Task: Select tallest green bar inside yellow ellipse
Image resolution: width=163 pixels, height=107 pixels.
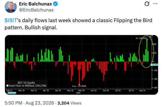Action: pyautogui.click(x=147, y=51)
